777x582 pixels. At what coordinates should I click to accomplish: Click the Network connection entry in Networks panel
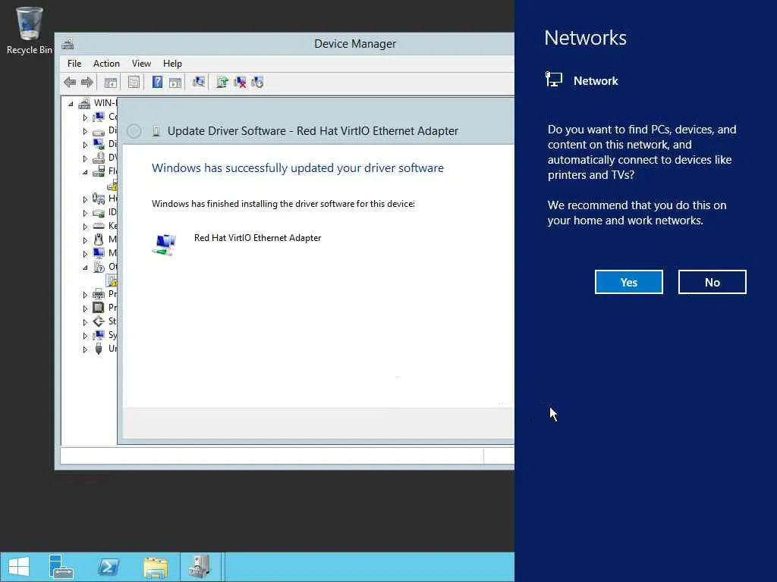point(582,80)
